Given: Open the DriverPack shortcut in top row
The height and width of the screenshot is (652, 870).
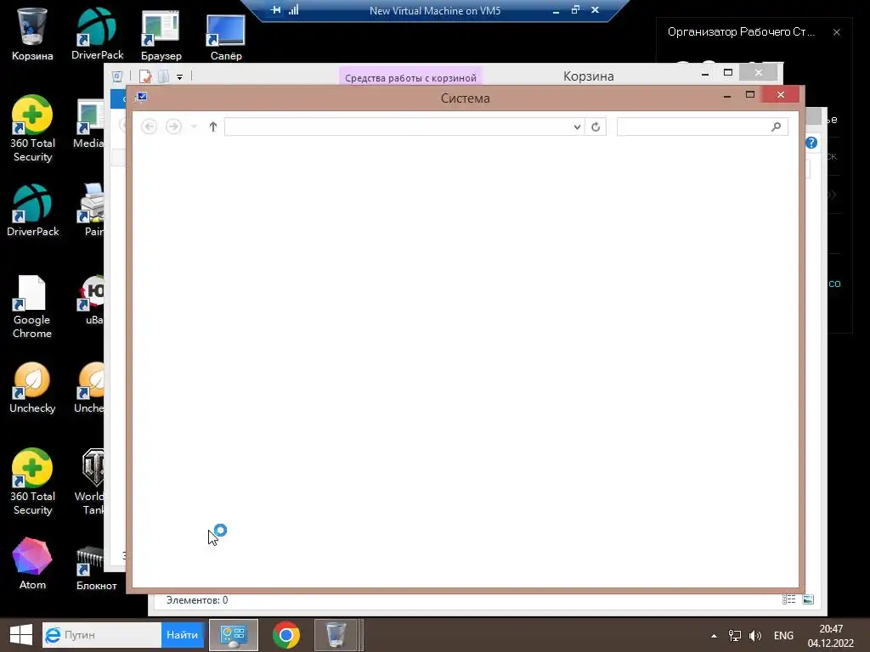Looking at the screenshot, I should 97,33.
